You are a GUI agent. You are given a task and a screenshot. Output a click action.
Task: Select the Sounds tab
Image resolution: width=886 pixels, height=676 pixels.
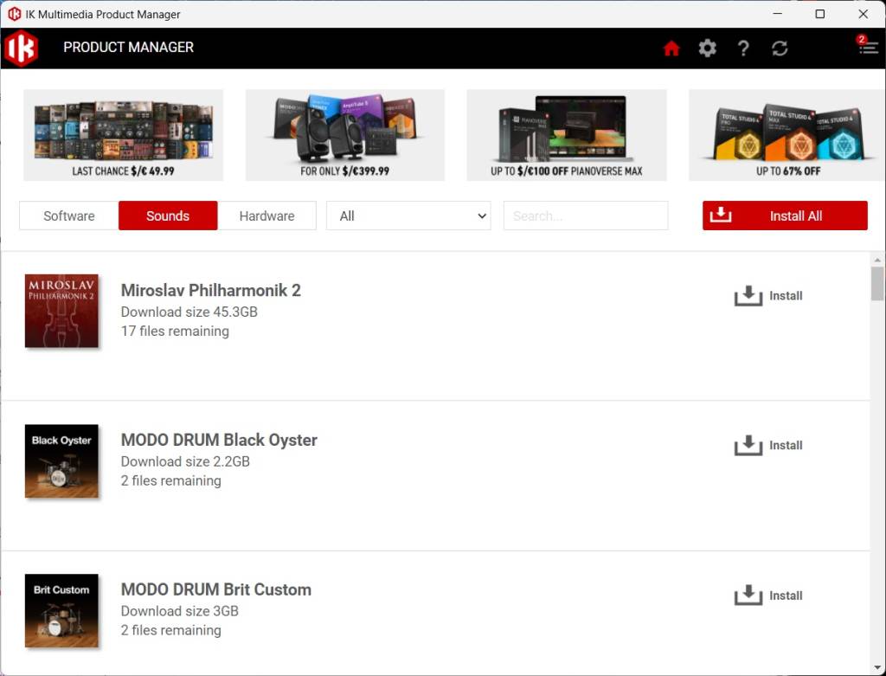[168, 216]
